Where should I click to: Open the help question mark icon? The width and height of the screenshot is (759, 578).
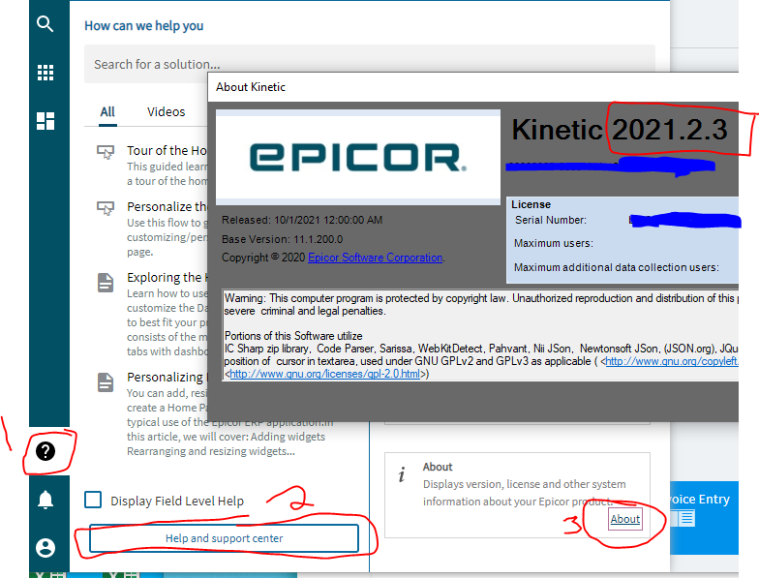pyautogui.click(x=45, y=451)
